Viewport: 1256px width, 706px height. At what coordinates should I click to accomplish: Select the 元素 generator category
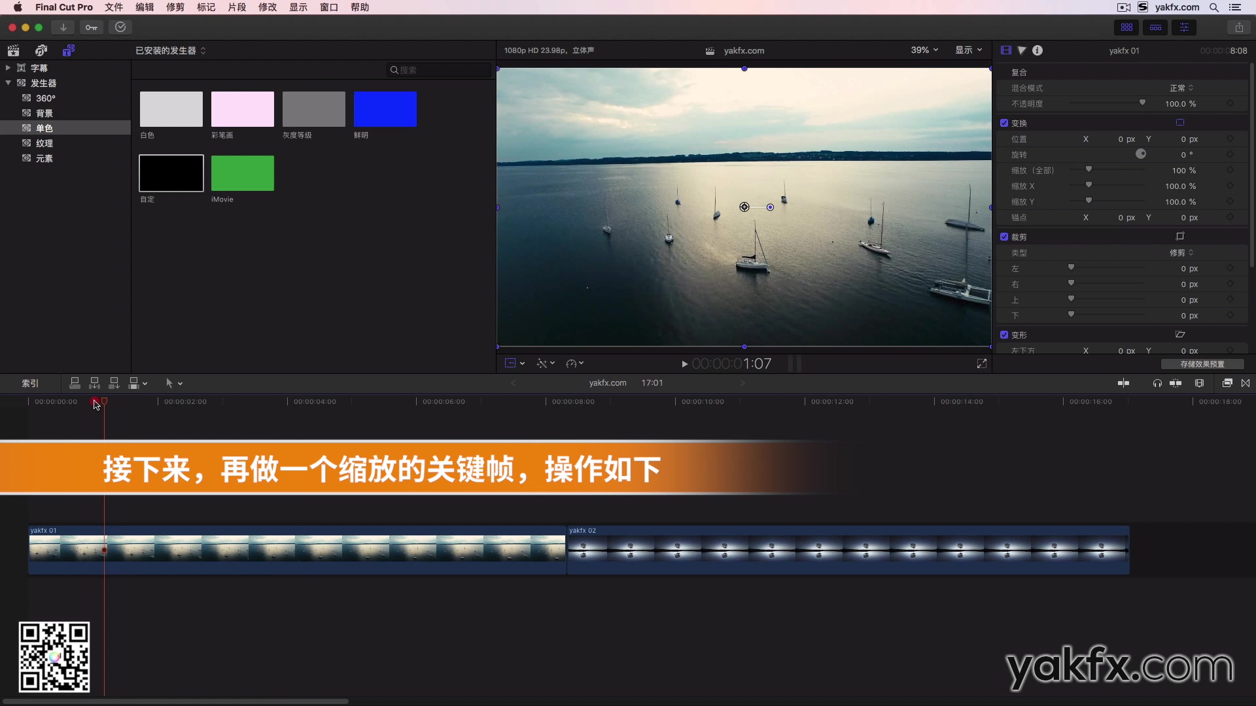coord(44,158)
